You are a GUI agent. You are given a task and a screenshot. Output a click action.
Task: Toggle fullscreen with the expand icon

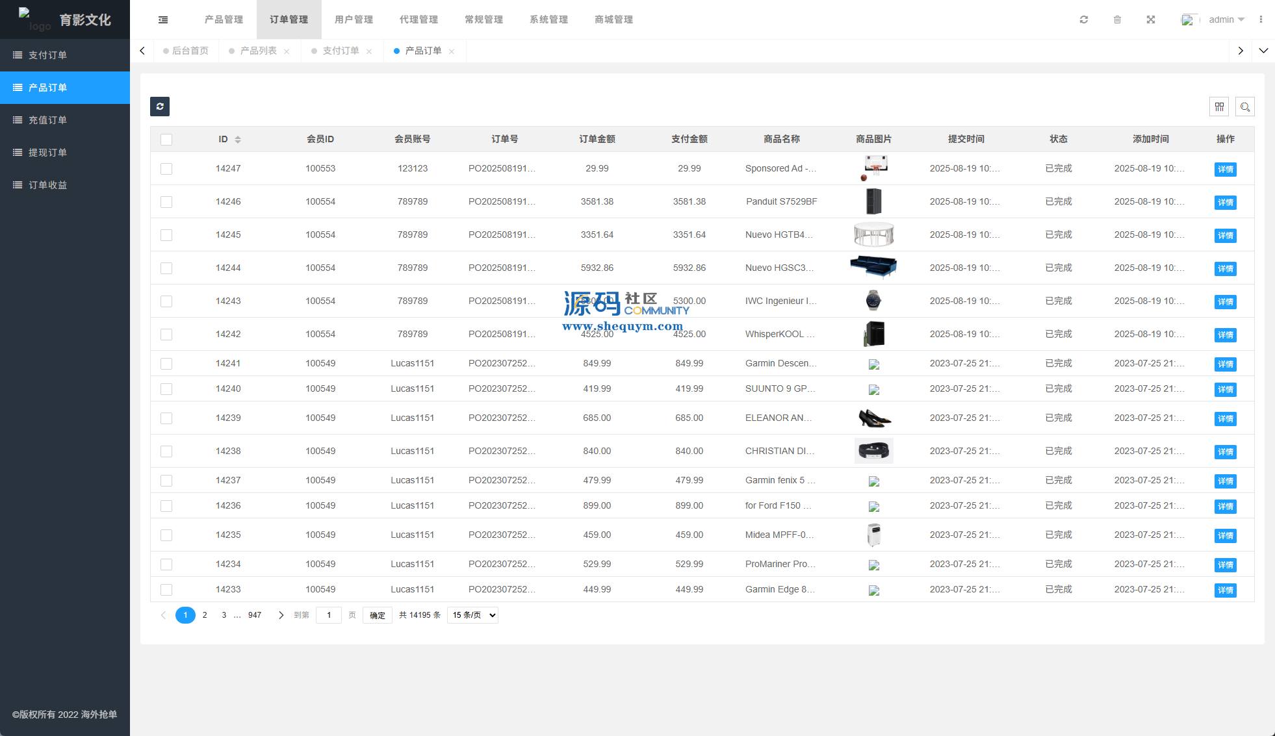point(1150,19)
